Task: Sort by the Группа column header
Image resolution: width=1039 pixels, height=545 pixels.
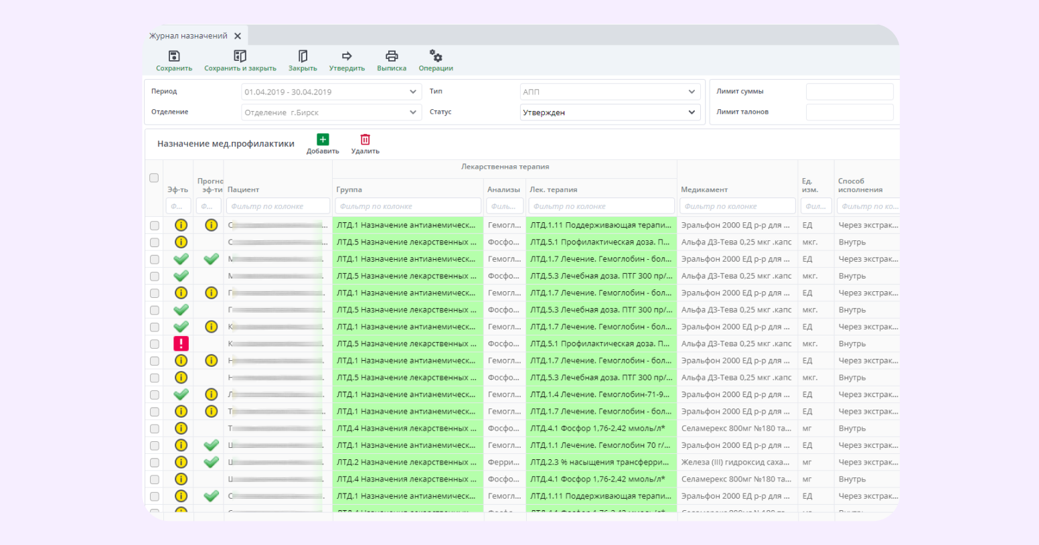Action: point(349,190)
